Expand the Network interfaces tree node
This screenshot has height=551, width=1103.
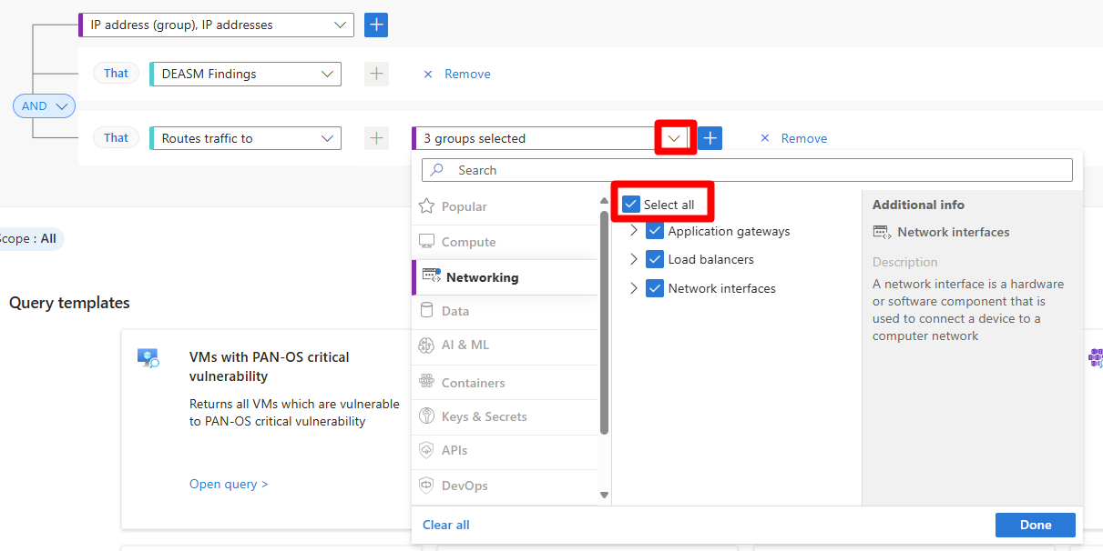[634, 288]
